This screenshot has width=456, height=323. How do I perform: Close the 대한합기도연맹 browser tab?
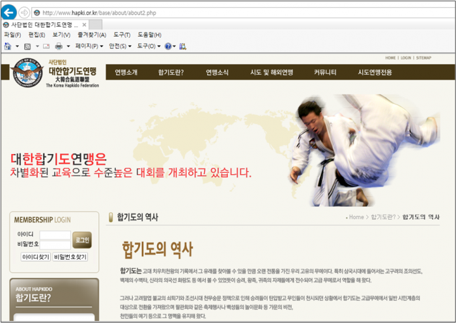pyautogui.click(x=84, y=25)
